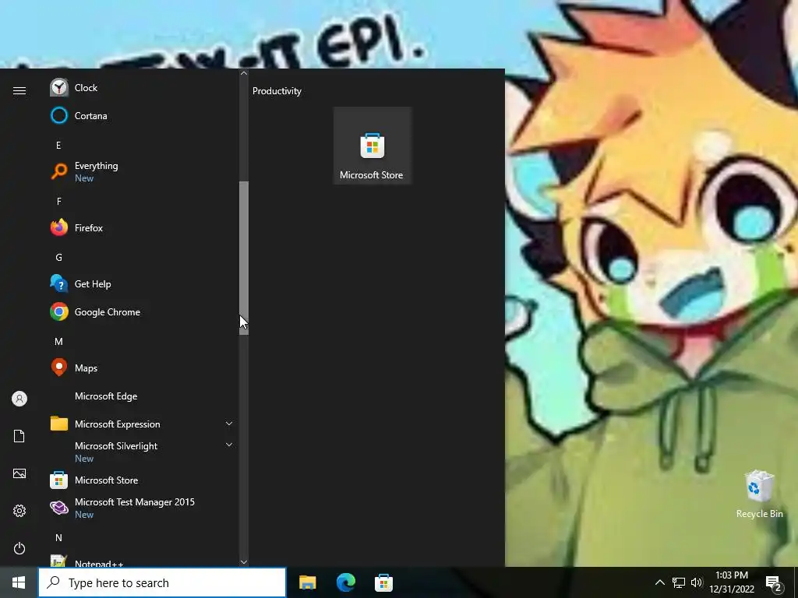The height and width of the screenshot is (598, 798).
Task: Expand the Microsoft Silverlight folder chevron
Action: coord(229,445)
